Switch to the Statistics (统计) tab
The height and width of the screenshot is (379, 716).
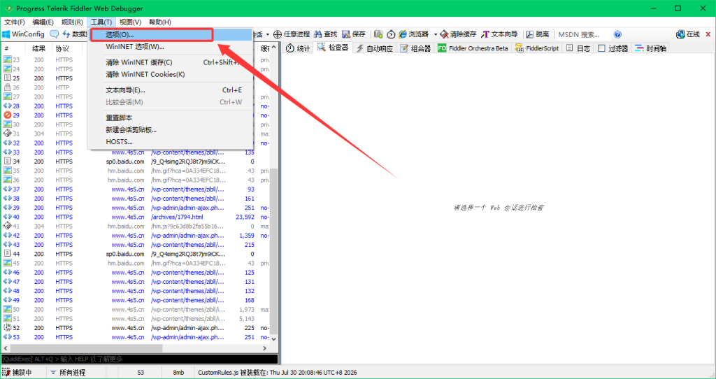point(298,48)
